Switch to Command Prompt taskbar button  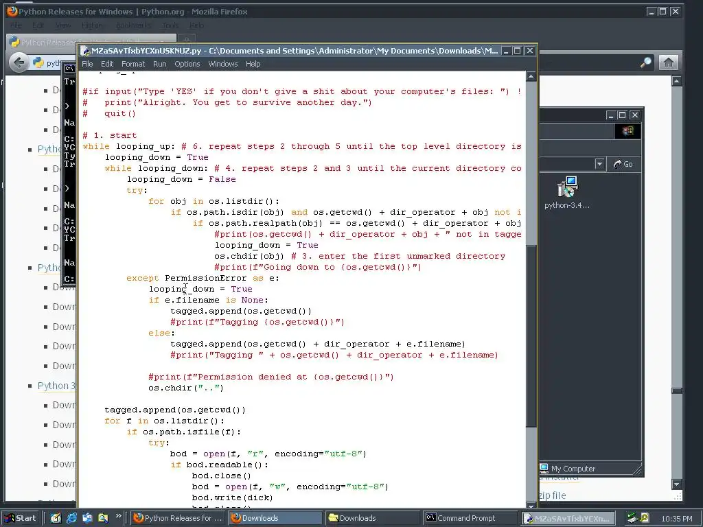[x=470, y=518]
